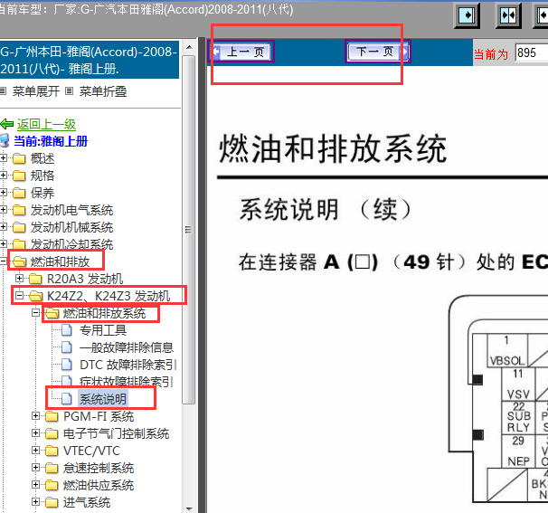The height and width of the screenshot is (513, 548).
Task: Click the 燃油供应系统 folder icon
Action: [x=52, y=485]
